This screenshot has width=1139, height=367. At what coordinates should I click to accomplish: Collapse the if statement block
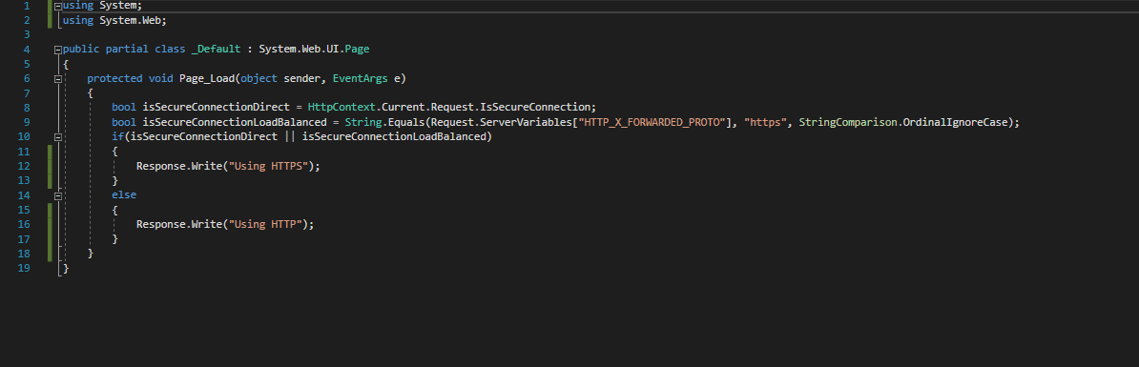click(x=58, y=137)
